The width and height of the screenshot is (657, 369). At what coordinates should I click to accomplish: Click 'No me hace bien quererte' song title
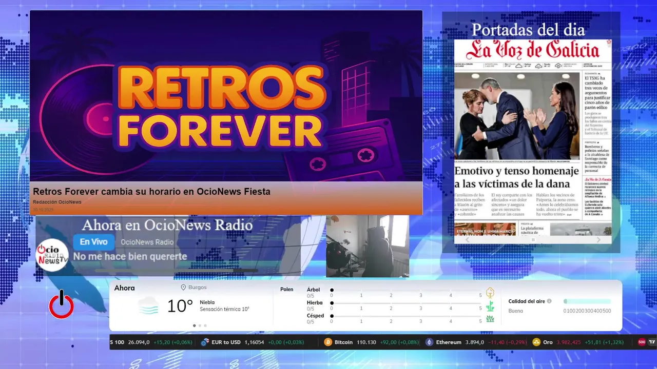(130, 256)
